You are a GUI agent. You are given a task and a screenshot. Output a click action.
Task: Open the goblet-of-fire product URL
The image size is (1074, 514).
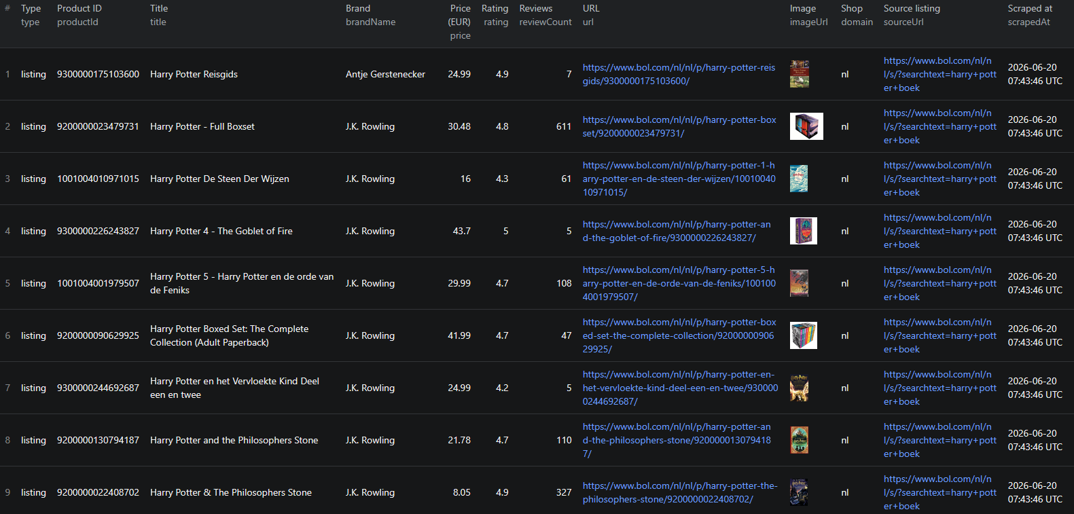point(677,231)
